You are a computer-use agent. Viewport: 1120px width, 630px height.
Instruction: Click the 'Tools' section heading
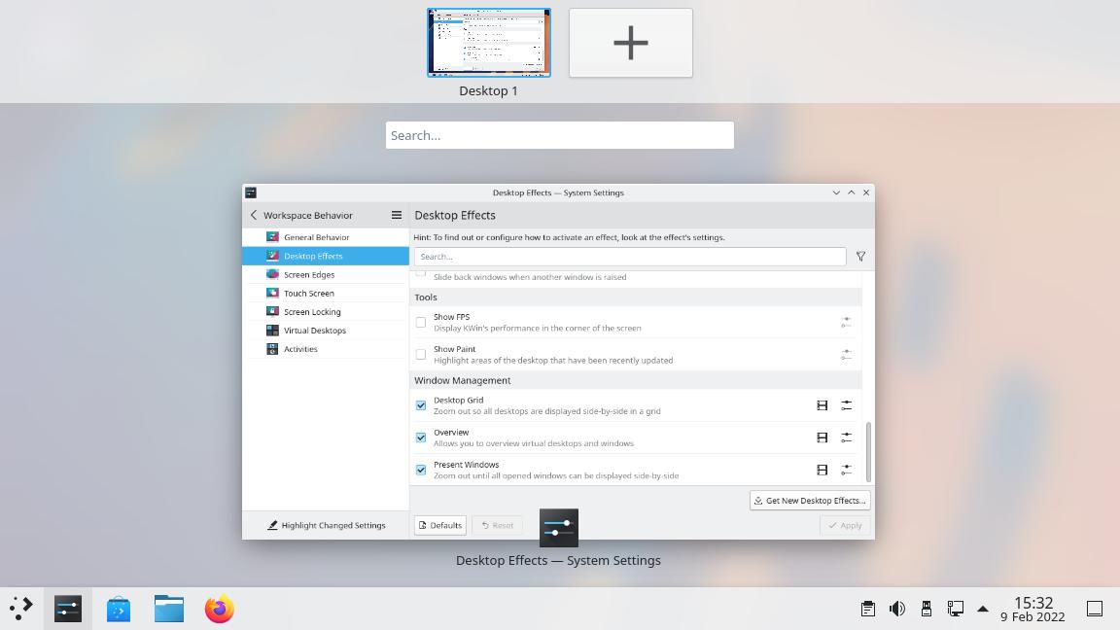click(426, 297)
